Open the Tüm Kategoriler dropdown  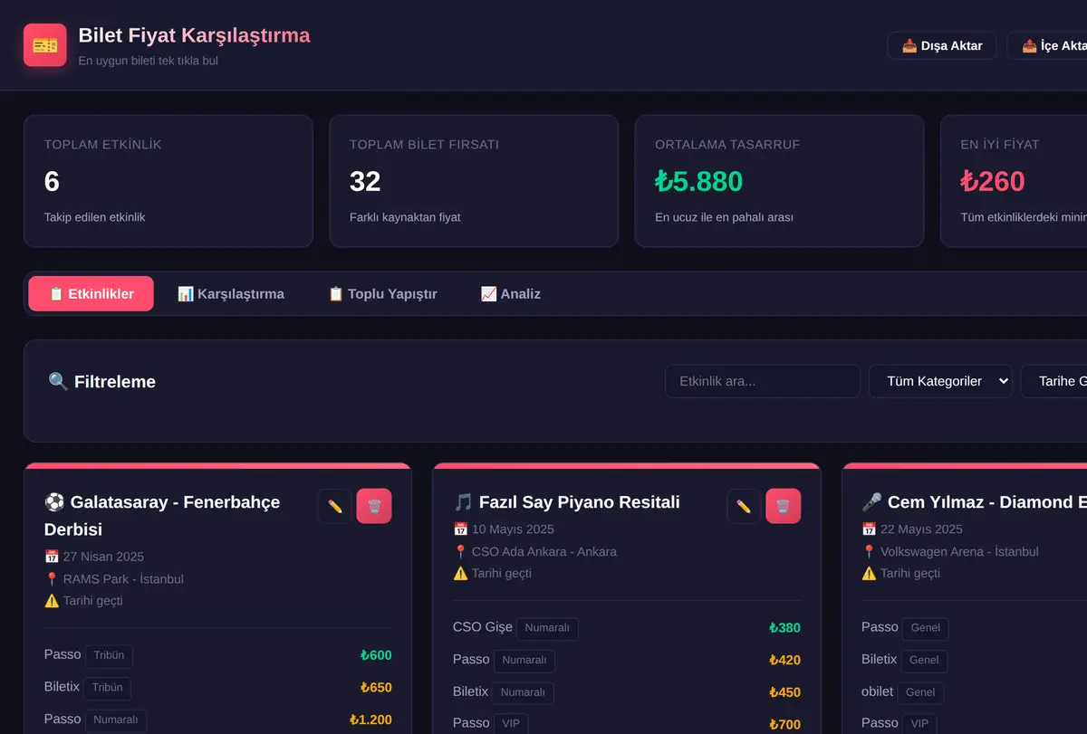click(940, 381)
